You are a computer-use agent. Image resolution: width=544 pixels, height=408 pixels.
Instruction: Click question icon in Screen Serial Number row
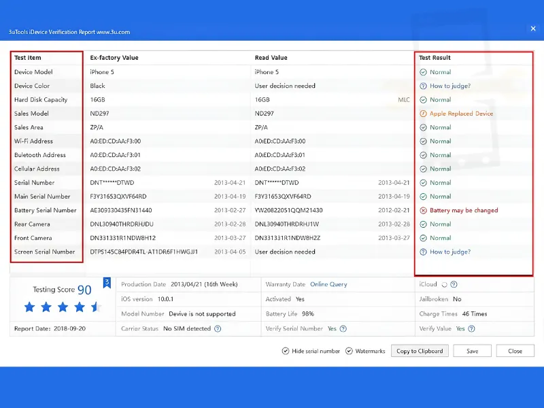click(423, 252)
